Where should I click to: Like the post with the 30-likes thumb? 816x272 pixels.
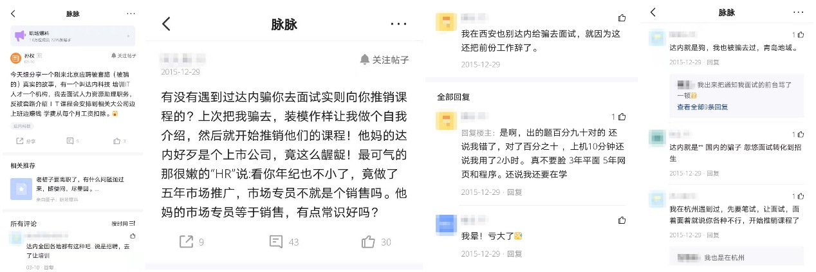[x=368, y=242]
